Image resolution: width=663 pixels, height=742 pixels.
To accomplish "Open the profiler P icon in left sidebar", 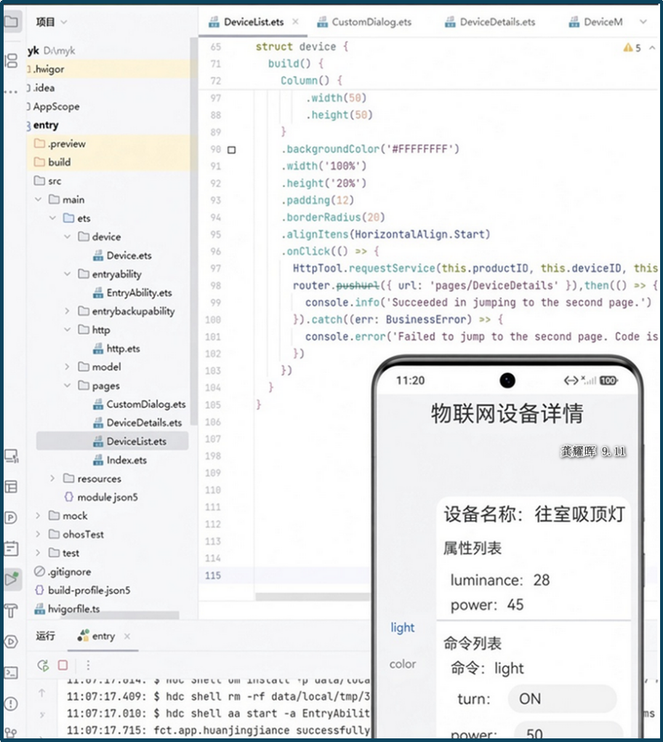I will point(12,518).
